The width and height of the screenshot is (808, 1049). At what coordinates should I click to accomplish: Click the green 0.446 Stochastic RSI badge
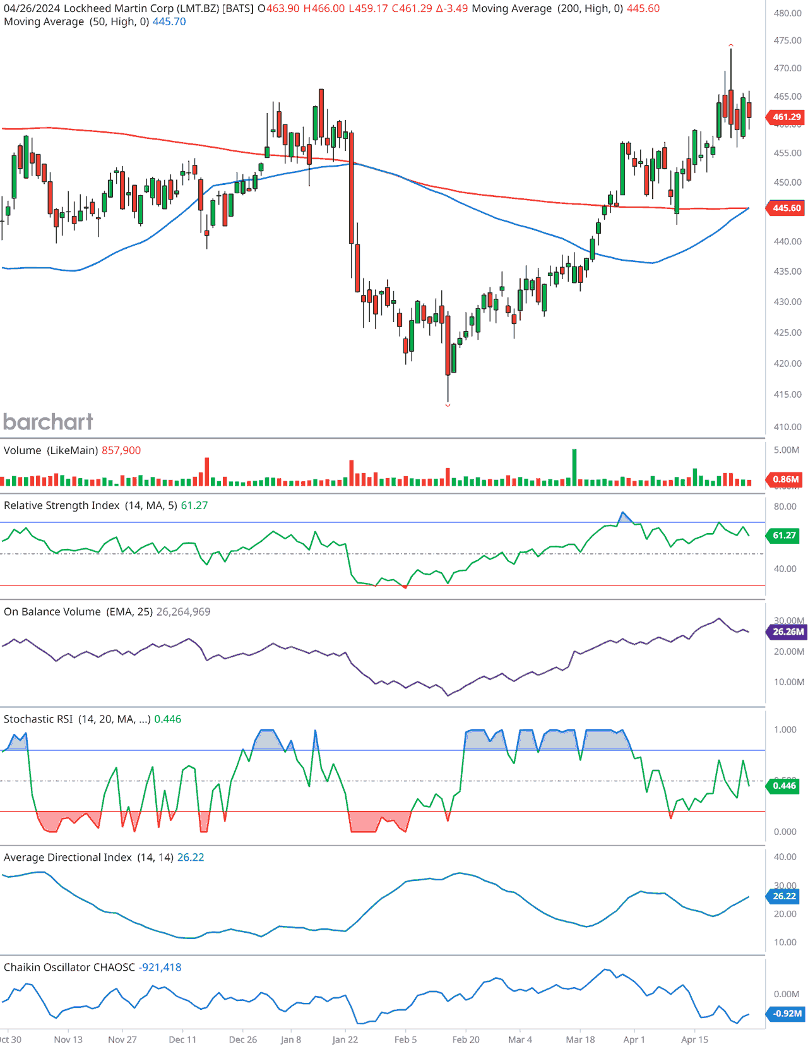coord(783,786)
